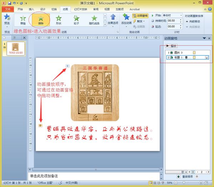This screenshot has height=187, width=214.
Task: Select animation item 图片 3
Action: (x=188, y=52)
